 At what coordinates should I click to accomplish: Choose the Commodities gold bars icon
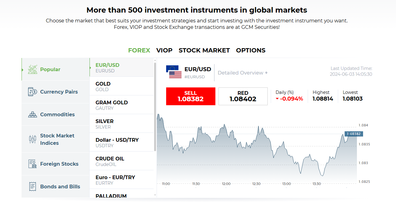pos(32,114)
